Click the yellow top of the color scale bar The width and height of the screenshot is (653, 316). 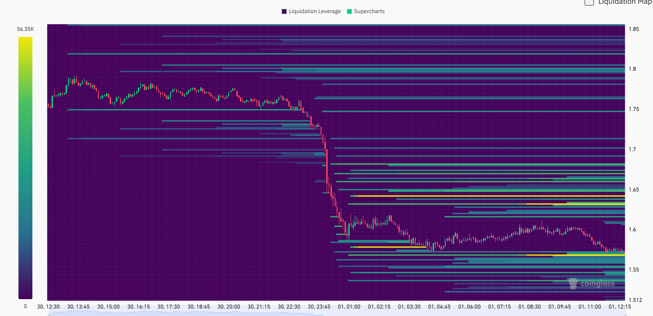point(25,42)
